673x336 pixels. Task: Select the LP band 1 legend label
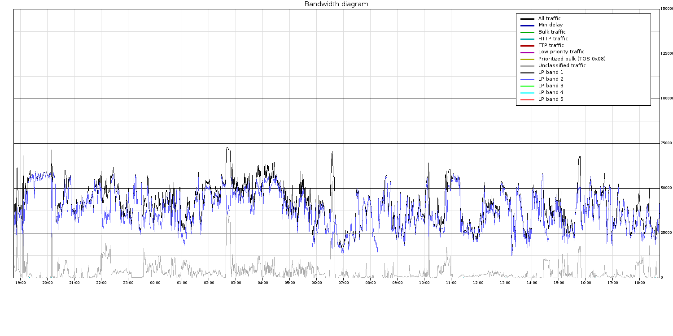click(551, 72)
